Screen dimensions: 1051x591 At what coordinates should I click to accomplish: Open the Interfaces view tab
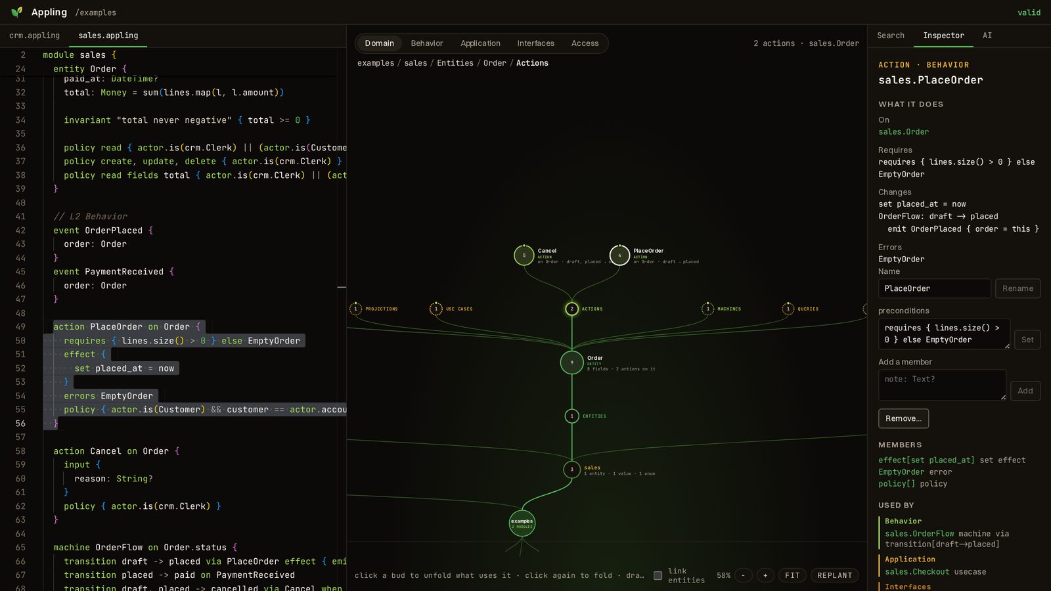535,43
